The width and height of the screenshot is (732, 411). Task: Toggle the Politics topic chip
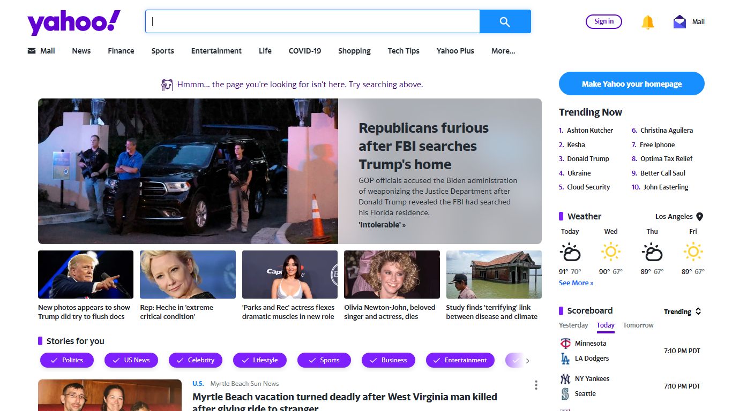(67, 360)
